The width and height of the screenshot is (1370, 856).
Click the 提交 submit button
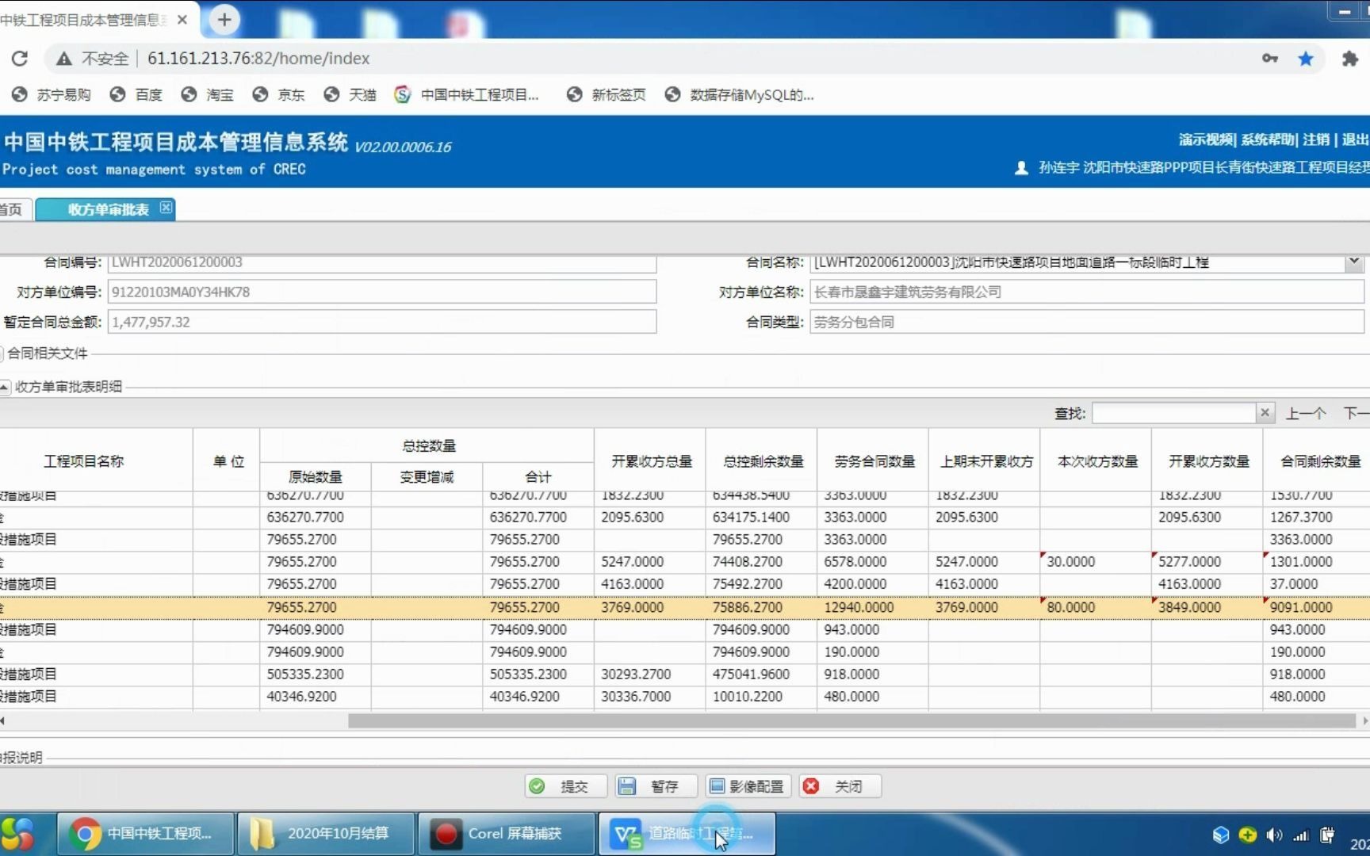565,786
